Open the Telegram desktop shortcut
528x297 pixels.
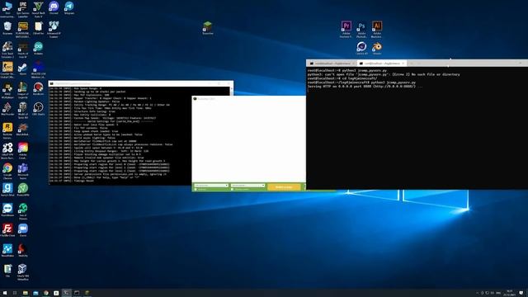pos(69,8)
